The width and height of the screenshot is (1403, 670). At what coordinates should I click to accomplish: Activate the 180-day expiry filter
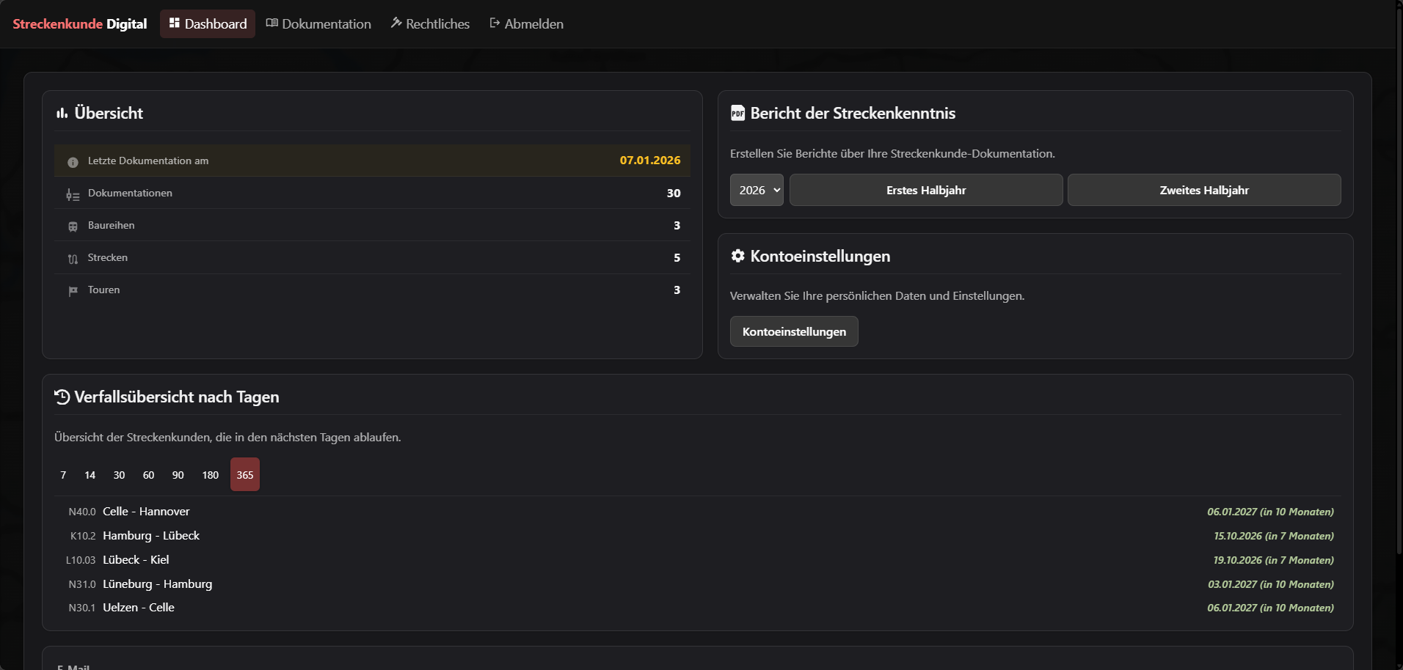(x=210, y=474)
